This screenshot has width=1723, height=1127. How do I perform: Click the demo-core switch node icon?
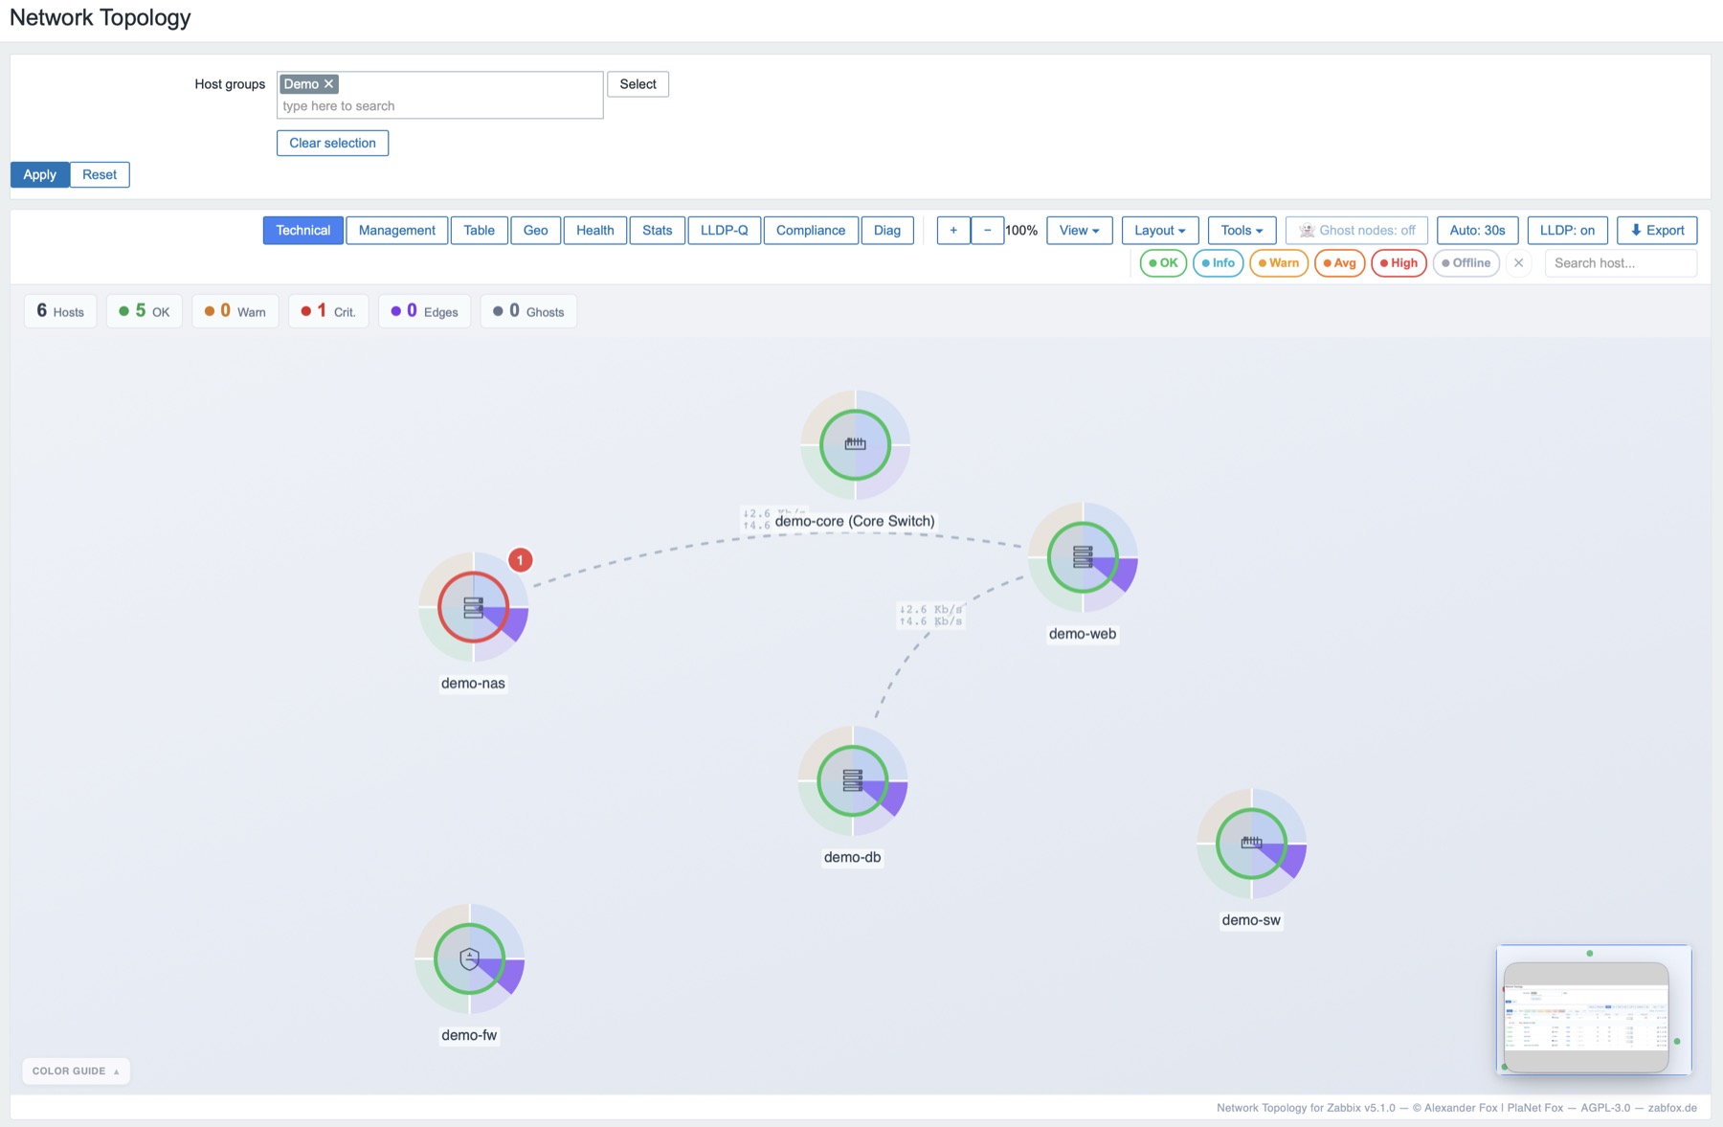[x=855, y=444]
